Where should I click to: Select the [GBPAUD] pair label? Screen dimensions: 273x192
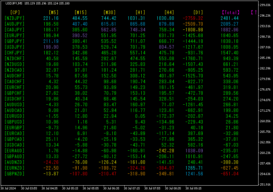14,156
